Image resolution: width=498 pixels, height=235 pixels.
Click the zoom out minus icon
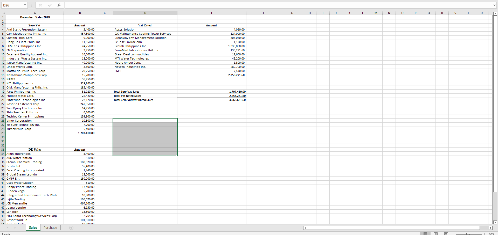tap(454, 234)
